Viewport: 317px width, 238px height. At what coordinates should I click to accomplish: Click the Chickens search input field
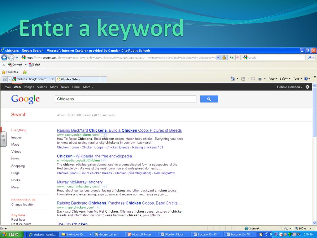point(126,99)
